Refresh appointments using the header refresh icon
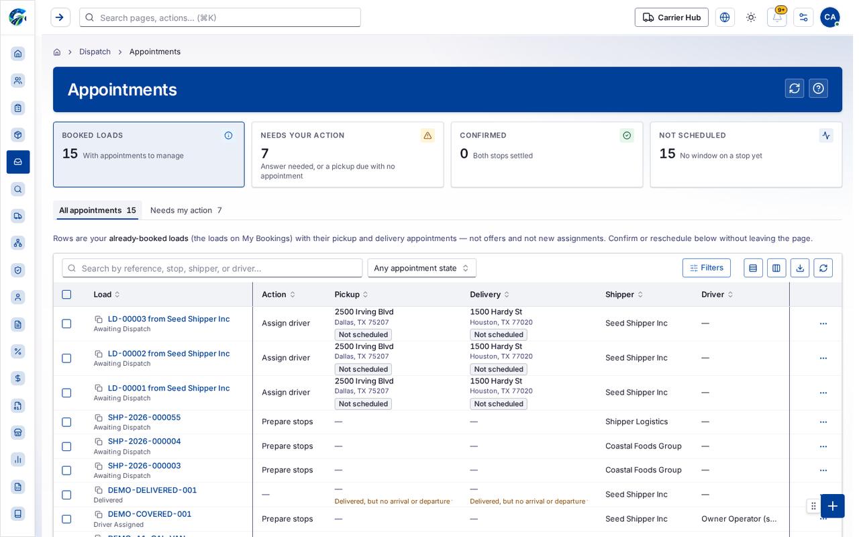 795,89
